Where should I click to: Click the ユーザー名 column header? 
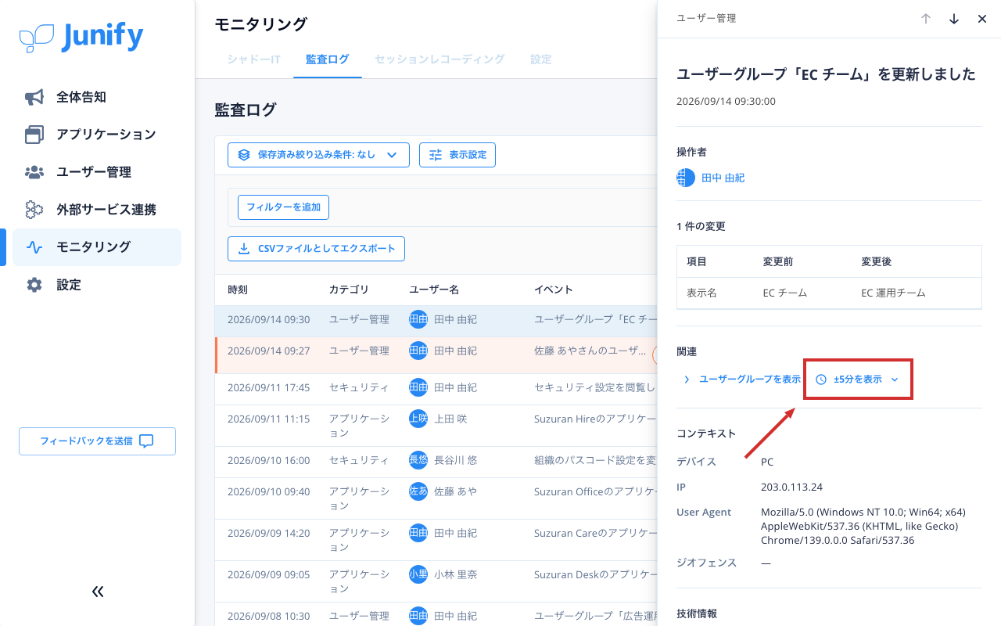pos(434,290)
